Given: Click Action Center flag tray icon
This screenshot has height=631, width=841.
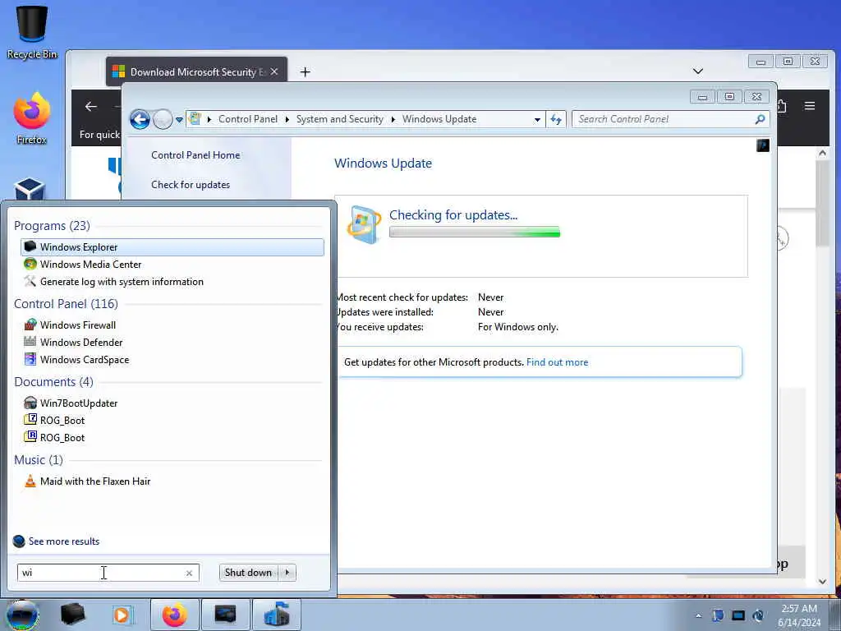Looking at the screenshot, I should click(x=718, y=615).
